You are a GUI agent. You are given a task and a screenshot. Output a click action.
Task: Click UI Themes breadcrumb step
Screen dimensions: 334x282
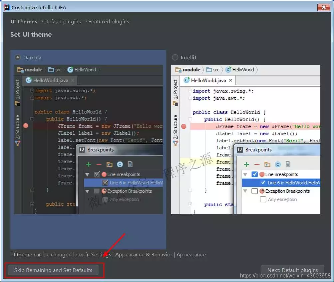pyautogui.click(x=24, y=22)
